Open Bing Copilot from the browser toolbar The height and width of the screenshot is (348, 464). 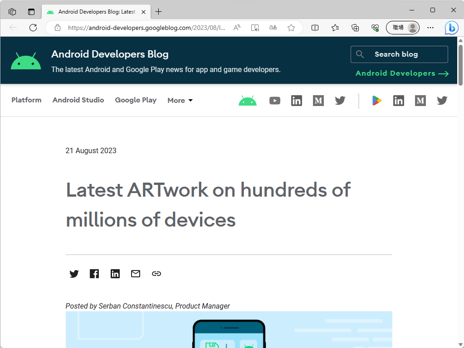451,28
